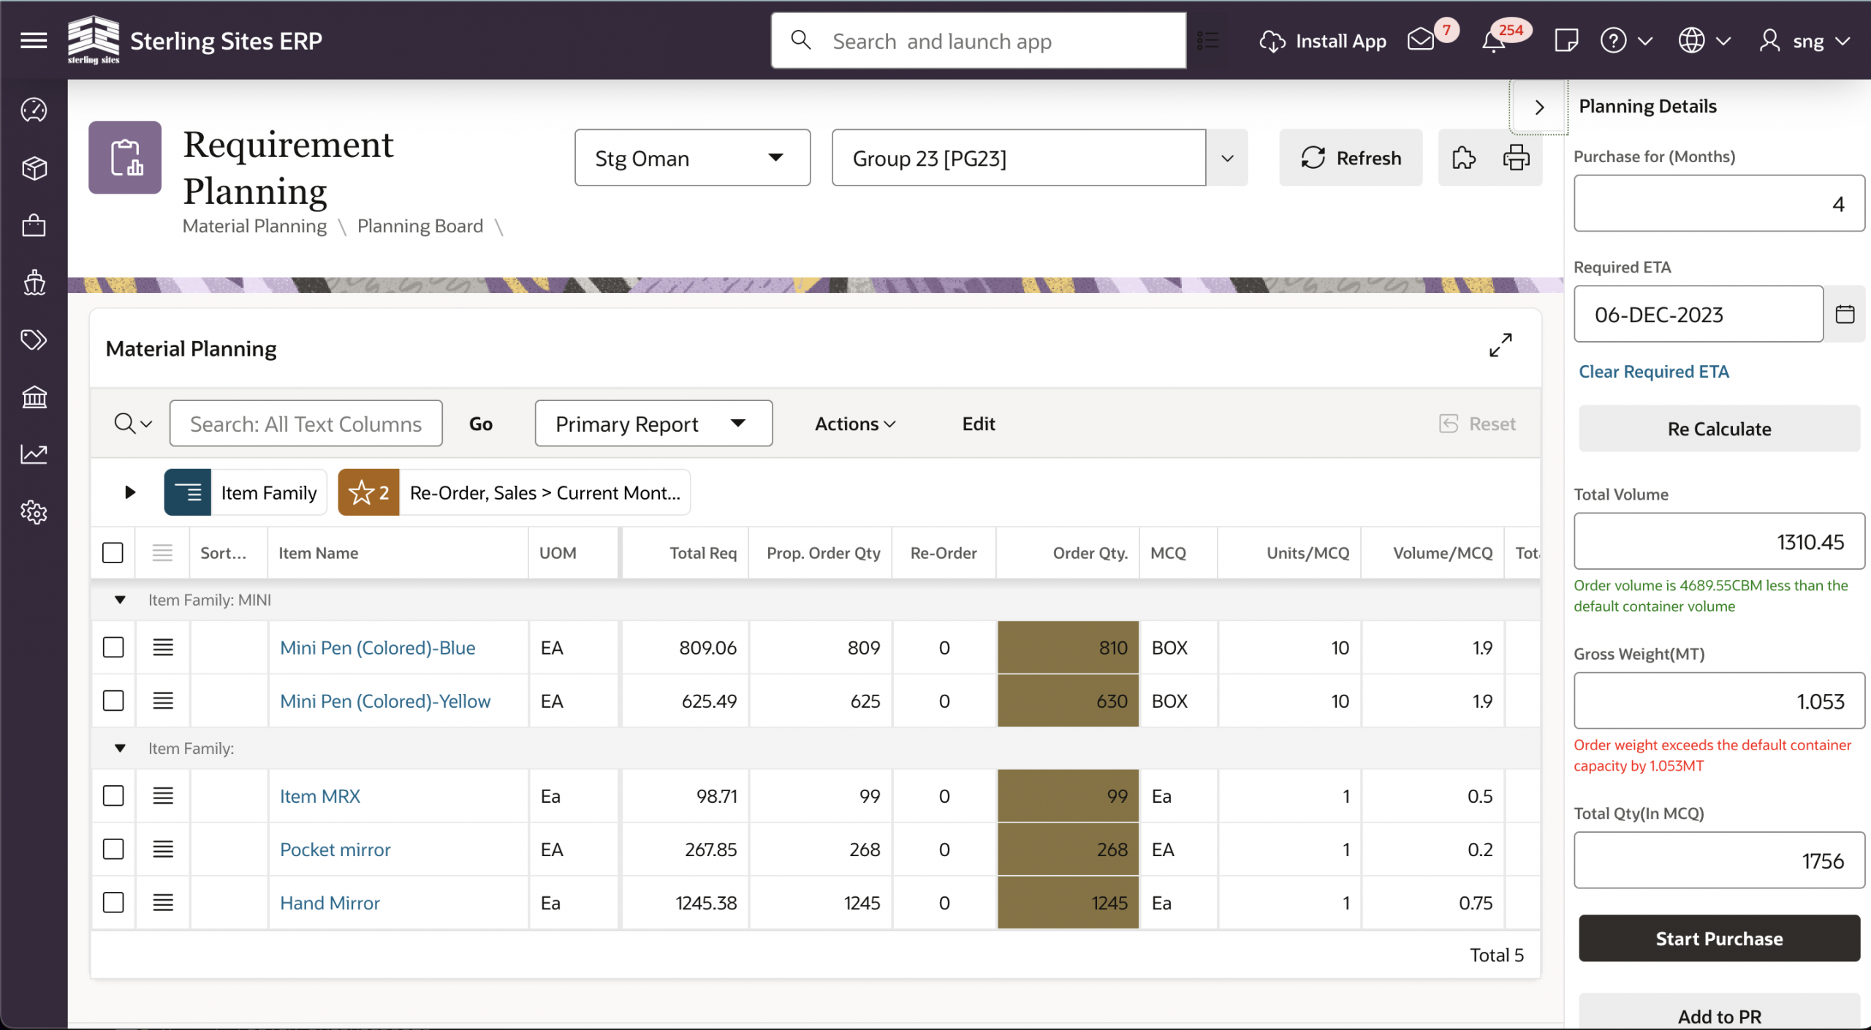Click the globe language icon in the header
The image size is (1871, 1030).
[x=1692, y=40]
